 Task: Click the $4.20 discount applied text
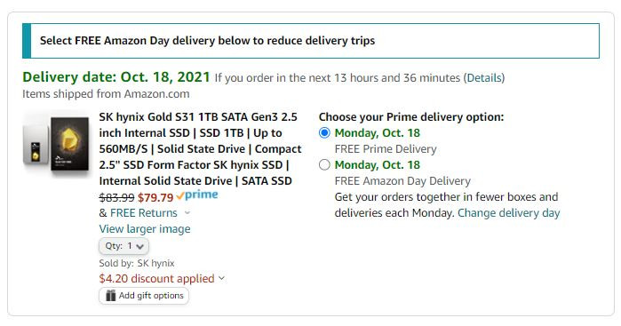pos(157,278)
